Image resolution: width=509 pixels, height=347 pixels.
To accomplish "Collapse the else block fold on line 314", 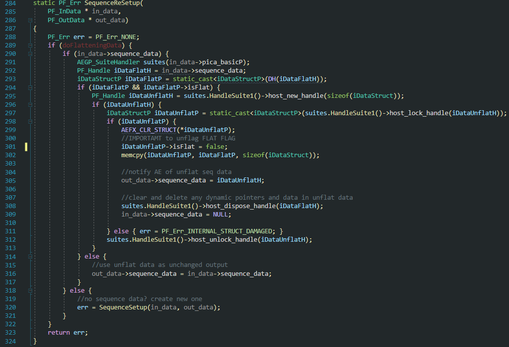I will tap(30, 257).
